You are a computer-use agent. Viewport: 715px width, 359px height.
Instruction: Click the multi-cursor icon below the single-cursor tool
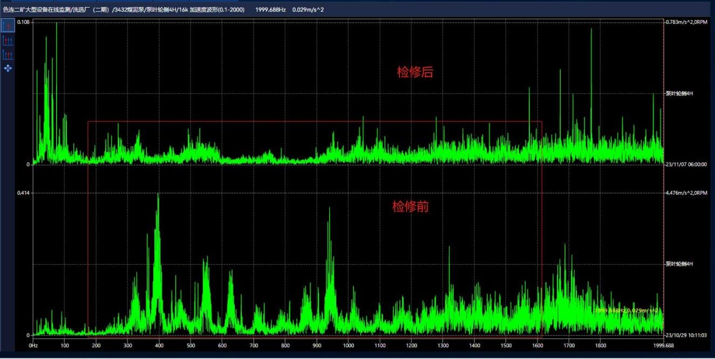[8, 40]
